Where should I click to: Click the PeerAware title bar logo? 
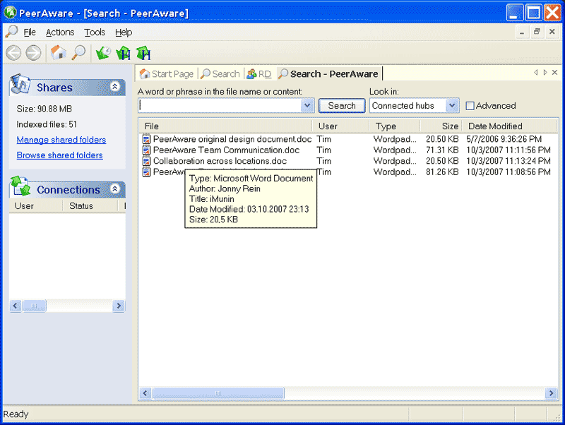pos(10,12)
